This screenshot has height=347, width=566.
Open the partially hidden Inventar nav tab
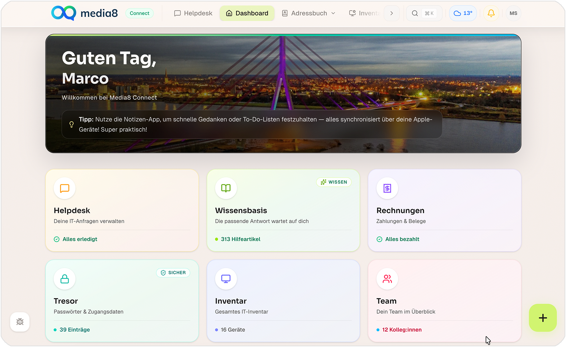click(x=364, y=13)
